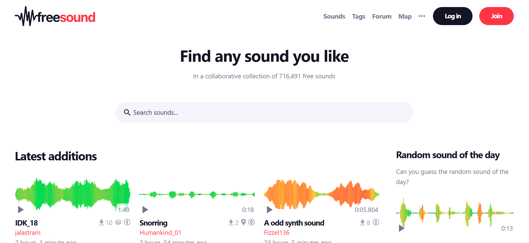Play the A odd synth sound
This screenshot has width=529, height=243.
(x=269, y=209)
